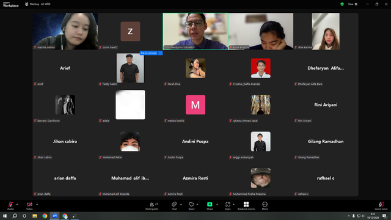Screen dimensions: 391x220
Task: Click the large name Dhefaryan Alifa...
Action: pyautogui.click(x=326, y=68)
